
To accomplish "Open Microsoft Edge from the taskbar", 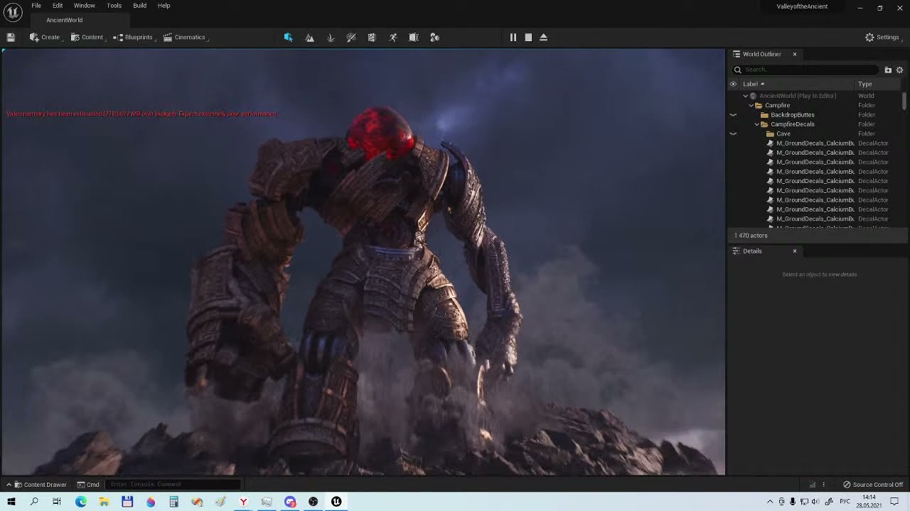I will tap(81, 502).
